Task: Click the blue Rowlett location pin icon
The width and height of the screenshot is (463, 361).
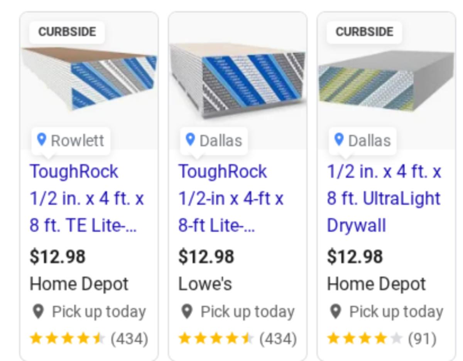Action: click(x=41, y=139)
